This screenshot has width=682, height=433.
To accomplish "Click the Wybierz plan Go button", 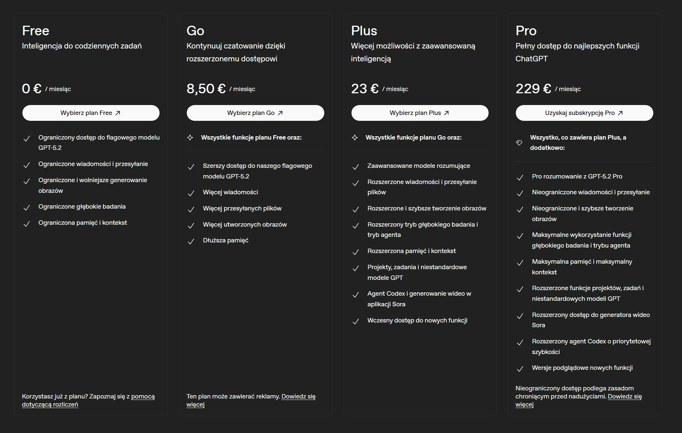I will (x=255, y=113).
